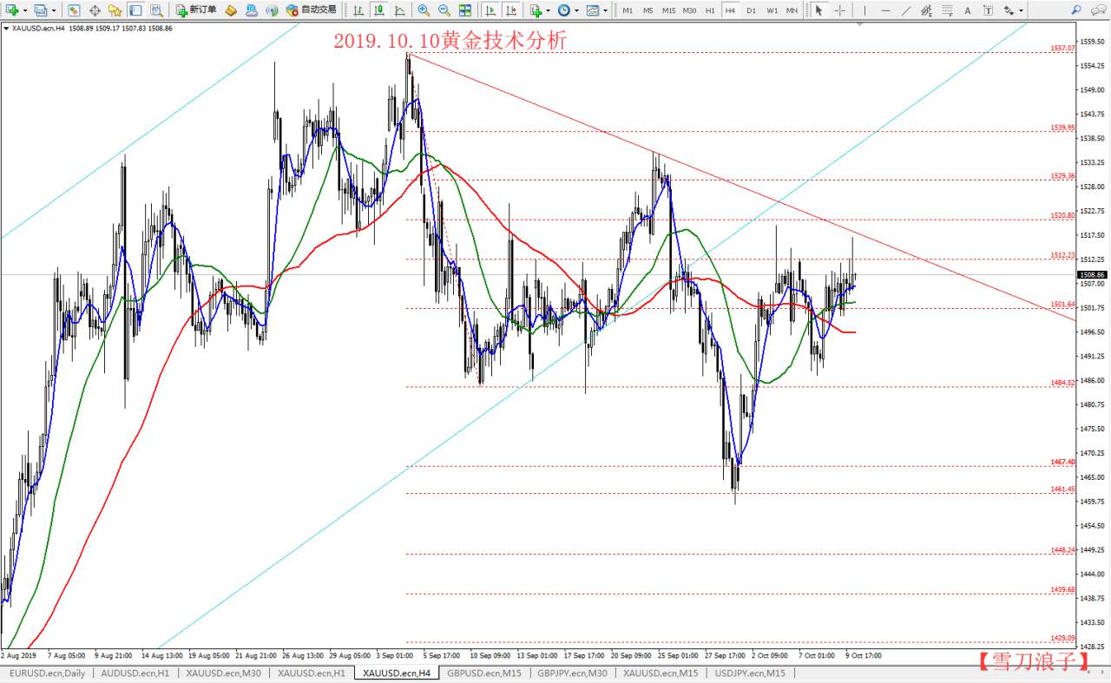1111x683 pixels.
Task: Expand the Profiles dropdown arrow
Action: pyautogui.click(x=54, y=10)
